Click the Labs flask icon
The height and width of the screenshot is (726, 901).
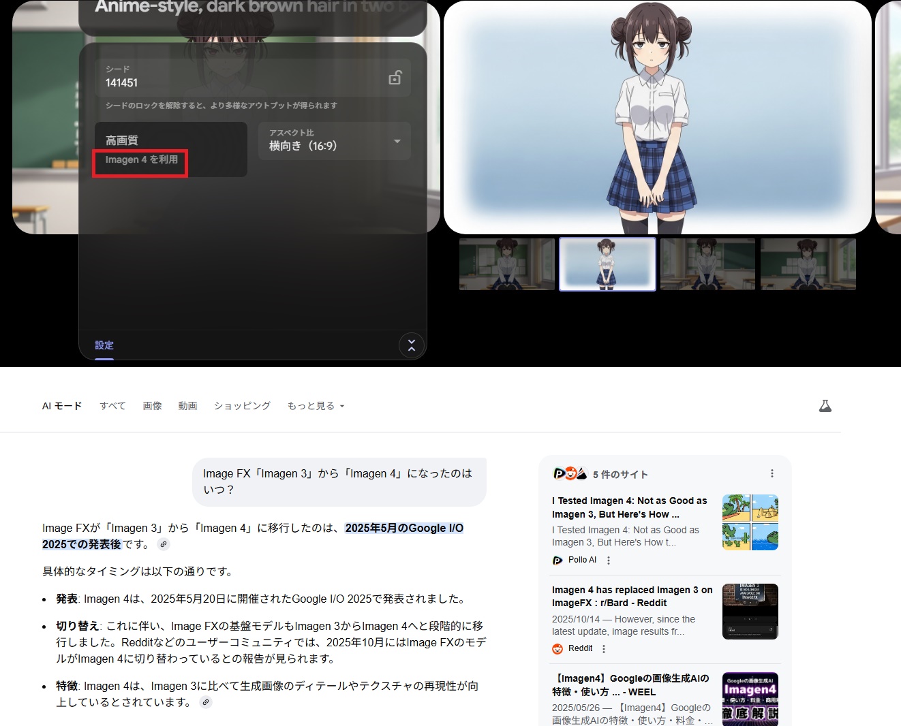(x=825, y=406)
